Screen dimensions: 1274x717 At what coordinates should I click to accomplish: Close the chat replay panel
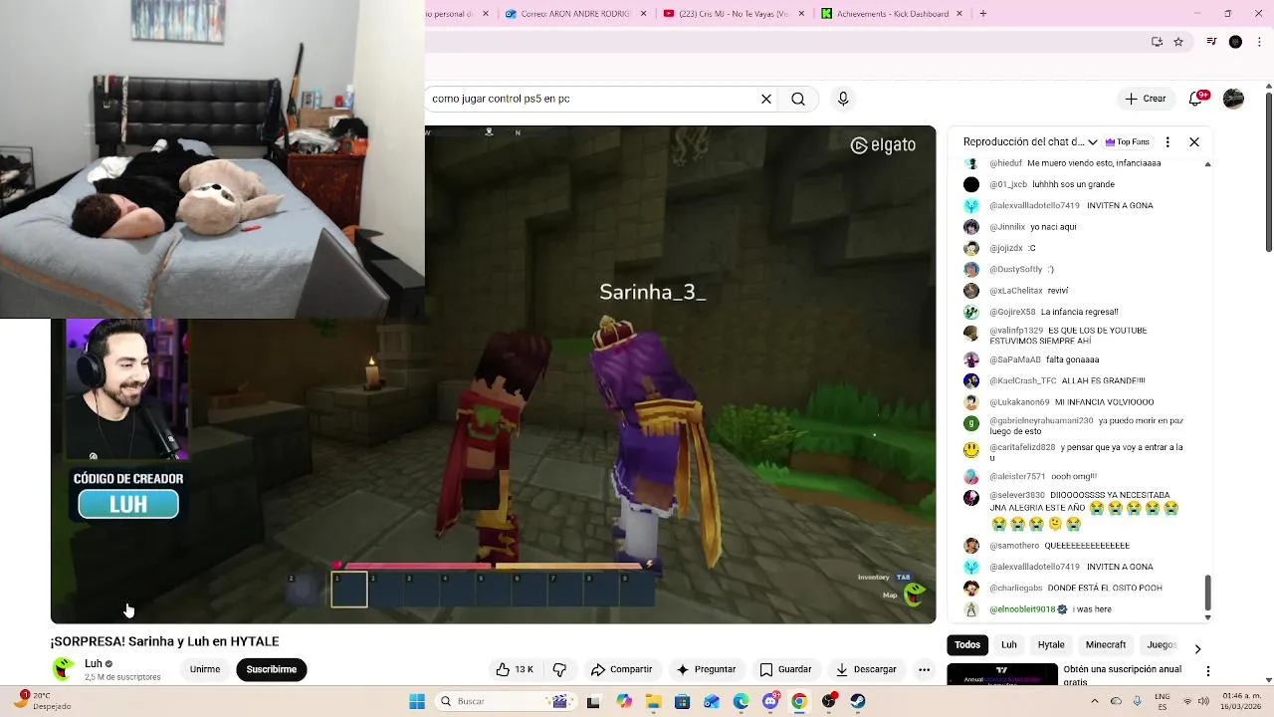click(x=1194, y=142)
